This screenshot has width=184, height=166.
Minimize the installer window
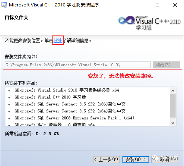[x=141, y=5]
